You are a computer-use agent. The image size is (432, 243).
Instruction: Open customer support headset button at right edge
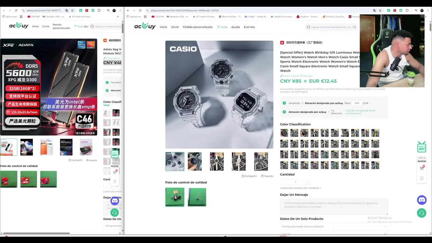point(422,213)
